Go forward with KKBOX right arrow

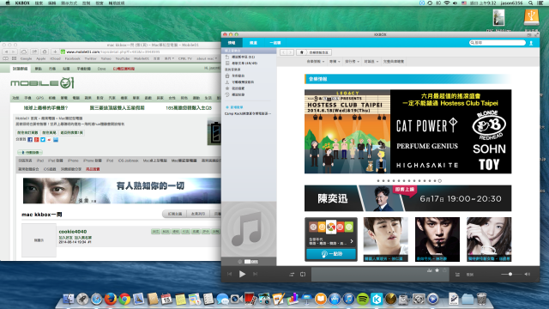pos(290,52)
